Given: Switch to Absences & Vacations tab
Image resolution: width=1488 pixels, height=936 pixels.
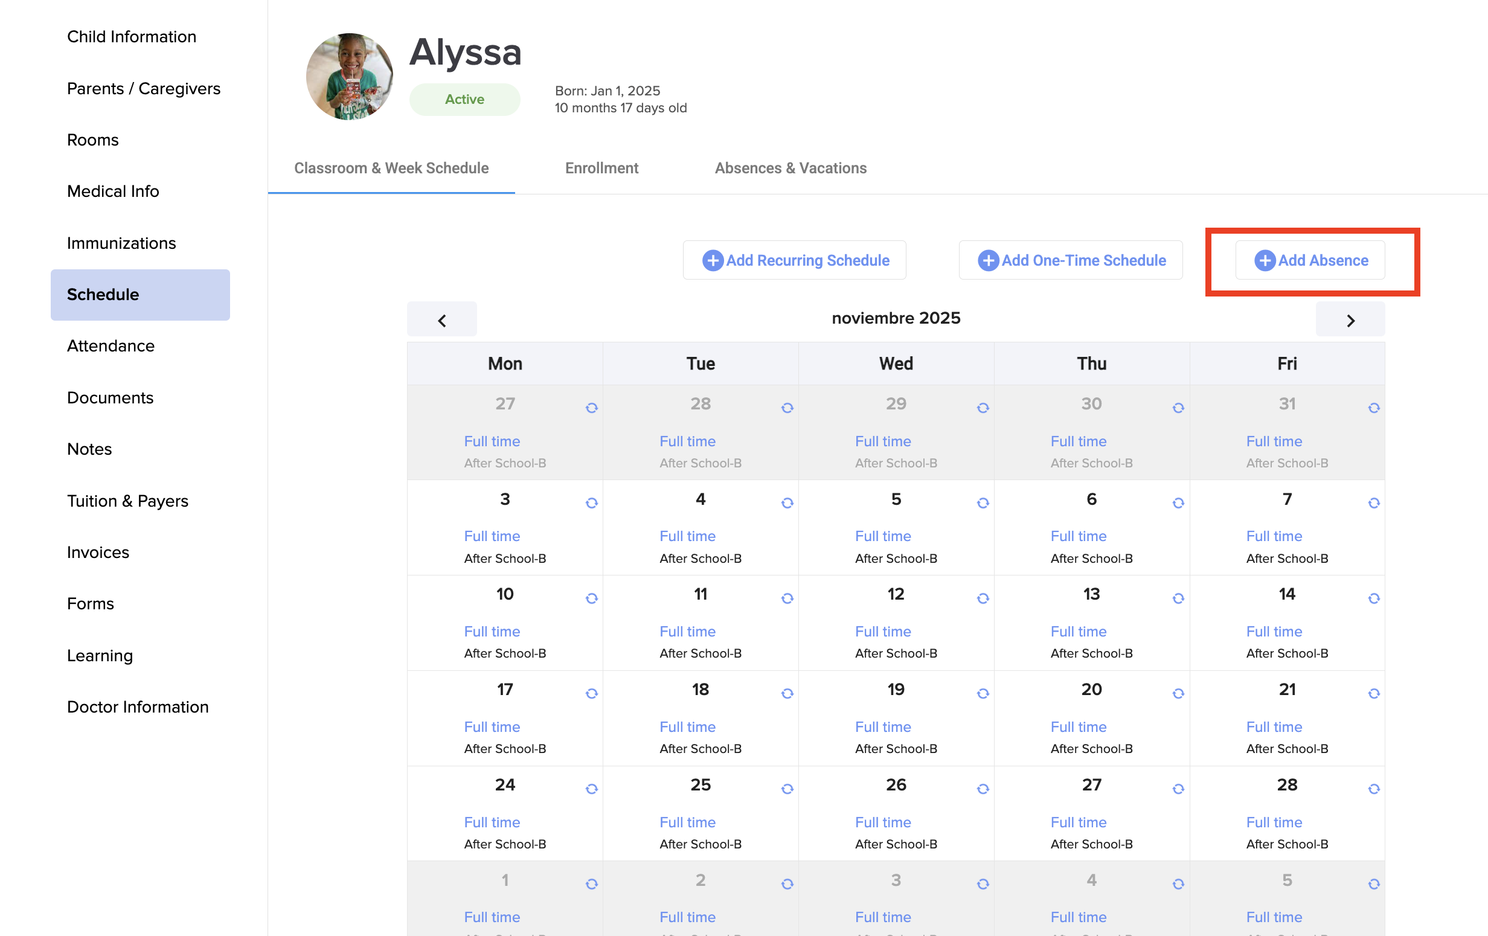Looking at the screenshot, I should coord(790,168).
